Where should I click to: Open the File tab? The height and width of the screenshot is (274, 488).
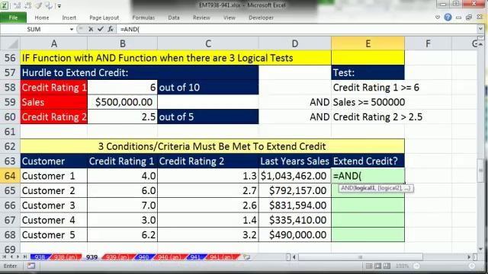14,18
